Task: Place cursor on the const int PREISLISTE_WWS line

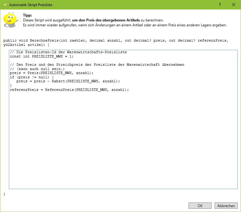Action: click(42, 56)
